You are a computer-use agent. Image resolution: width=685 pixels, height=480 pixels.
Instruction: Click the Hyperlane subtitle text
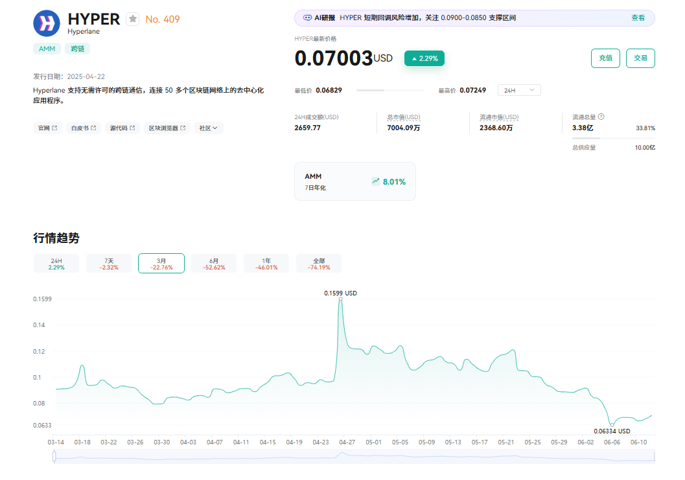(84, 32)
